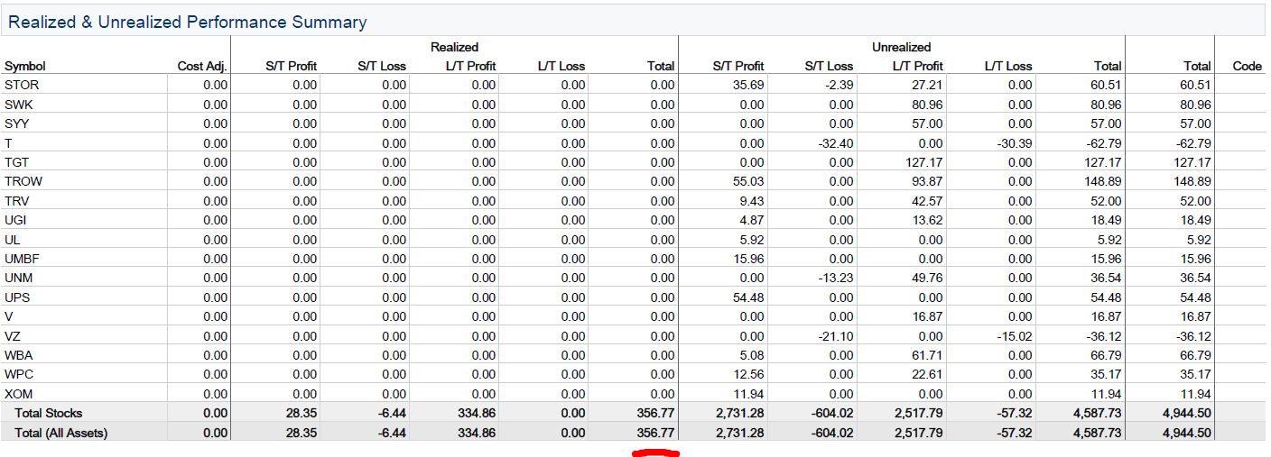Select the SYY symbol row label

(x=19, y=123)
